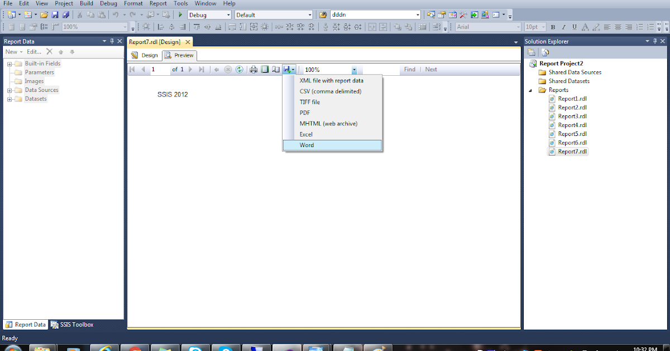Click the first page navigation icon
Viewport: 670px width, 351px height.
pyautogui.click(x=132, y=69)
